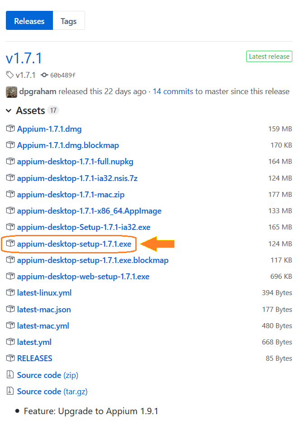Click the 117 KB size text
This screenshot has height=425, width=300.
point(281,260)
